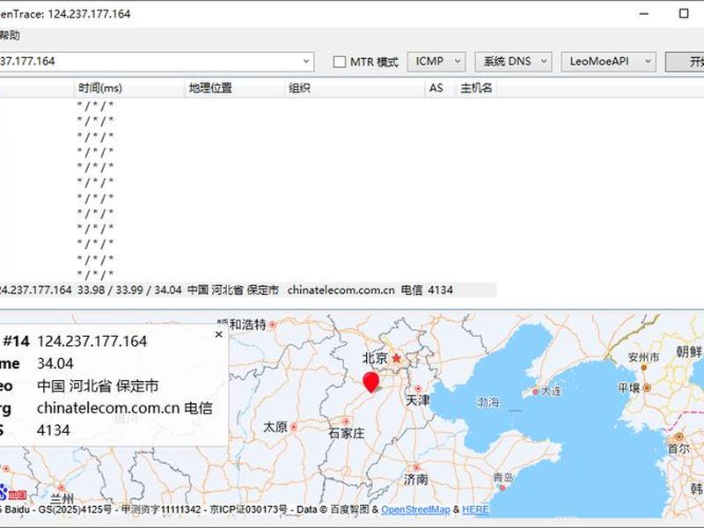Click the 中国 河北省 保定市 cell in results row
Image resolution: width=704 pixels, height=528 pixels.
coord(232,290)
